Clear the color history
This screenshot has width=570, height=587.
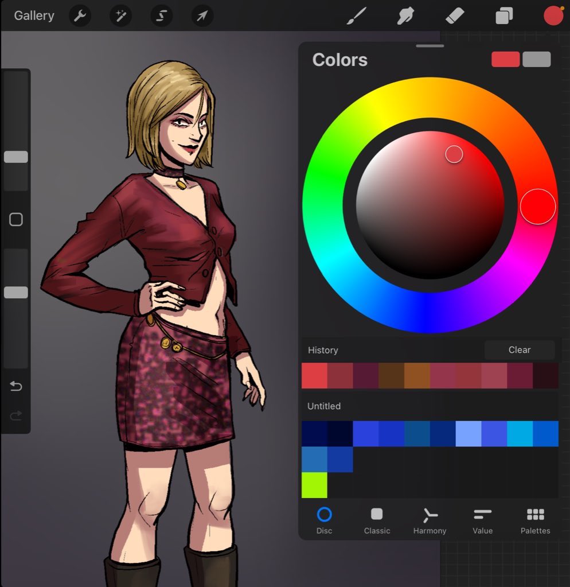[520, 349]
